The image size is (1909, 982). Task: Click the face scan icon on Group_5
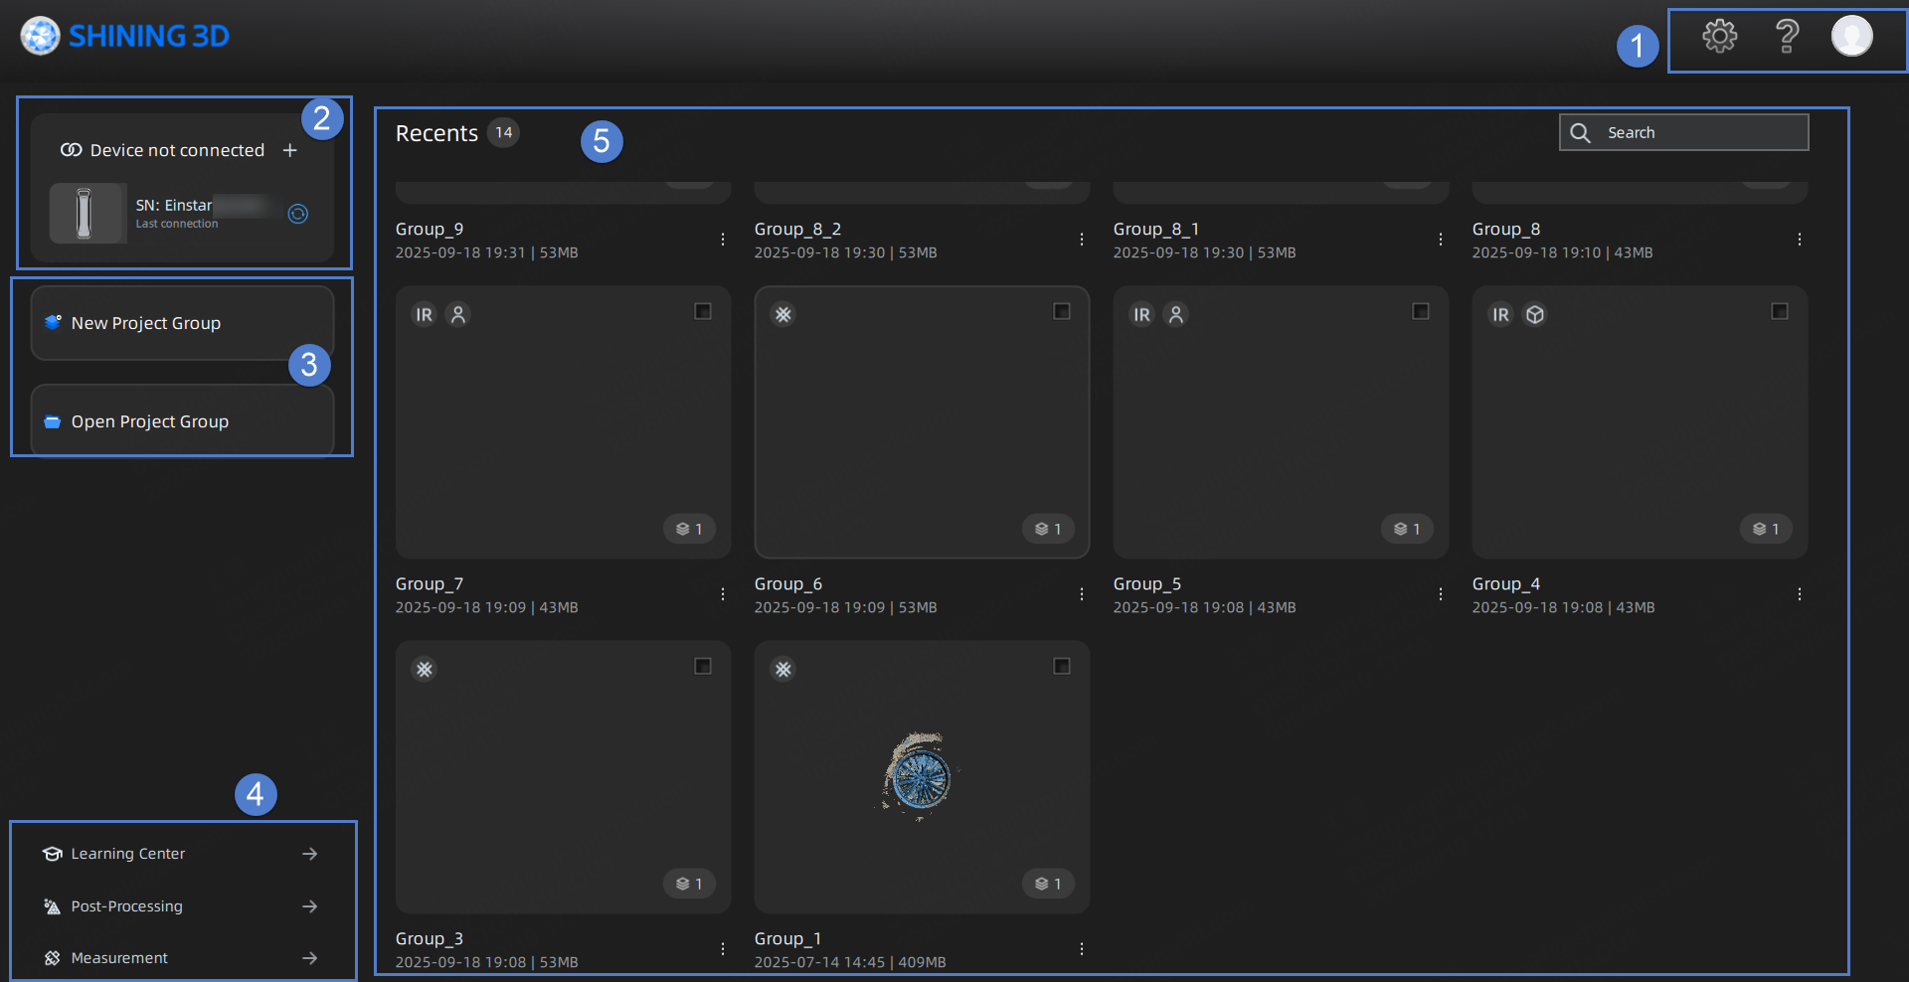coord(1176,314)
